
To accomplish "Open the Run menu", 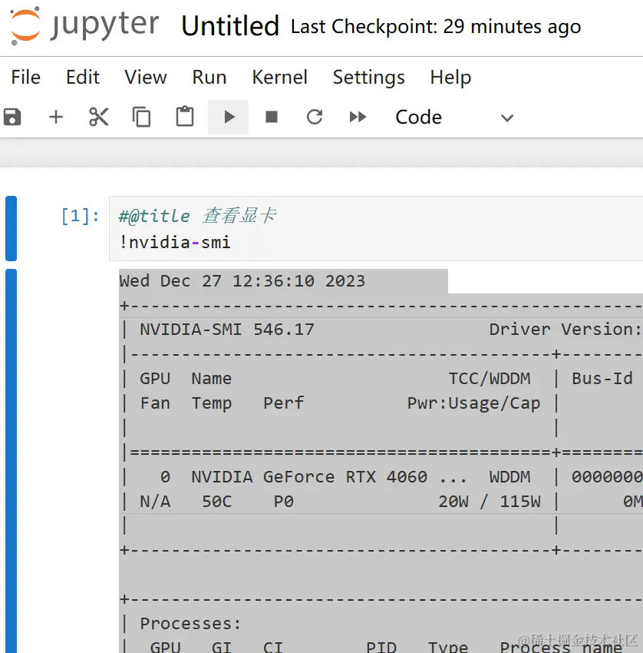I will pyautogui.click(x=209, y=78).
